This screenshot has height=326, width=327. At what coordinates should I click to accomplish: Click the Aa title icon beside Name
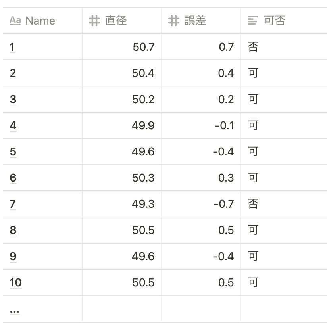tap(15, 21)
